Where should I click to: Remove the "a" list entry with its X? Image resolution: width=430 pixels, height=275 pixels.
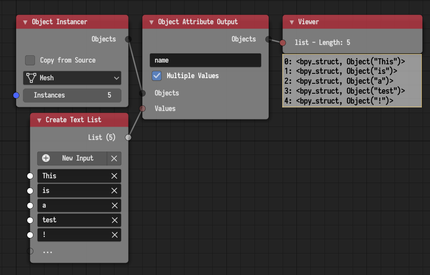point(115,205)
